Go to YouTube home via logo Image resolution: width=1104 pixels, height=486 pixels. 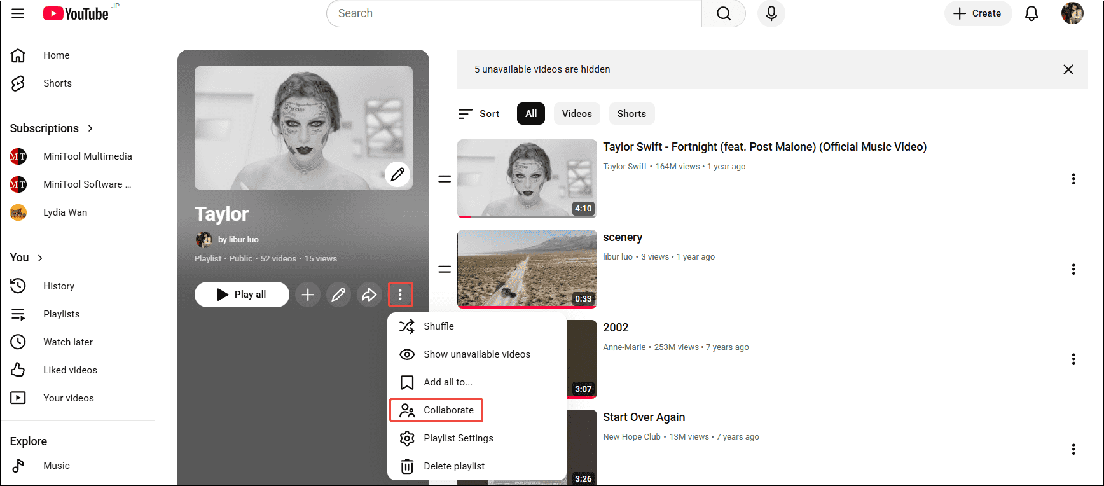[x=76, y=13]
